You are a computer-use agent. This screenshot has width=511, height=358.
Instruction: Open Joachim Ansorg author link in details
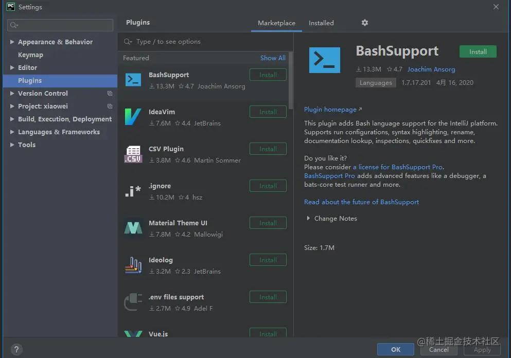(x=431, y=69)
